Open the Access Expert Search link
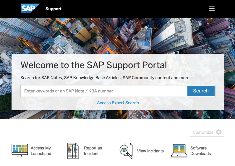 [118, 103]
